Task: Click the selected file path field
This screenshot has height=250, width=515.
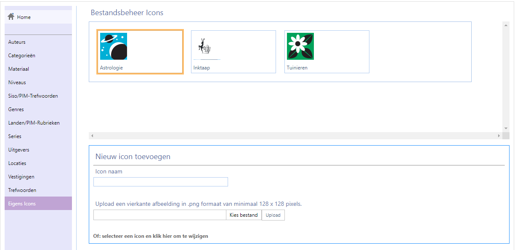Action: point(159,215)
